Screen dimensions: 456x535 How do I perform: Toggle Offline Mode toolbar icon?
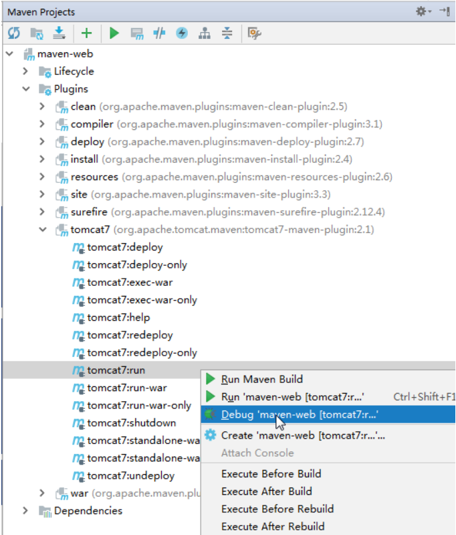pyautogui.click(x=159, y=33)
